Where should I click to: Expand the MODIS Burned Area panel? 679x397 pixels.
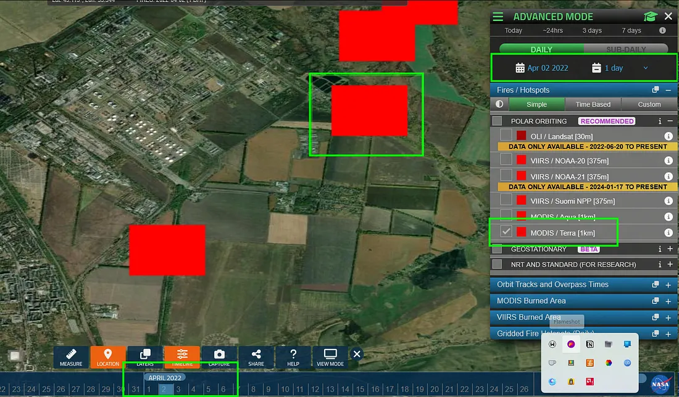click(x=669, y=301)
